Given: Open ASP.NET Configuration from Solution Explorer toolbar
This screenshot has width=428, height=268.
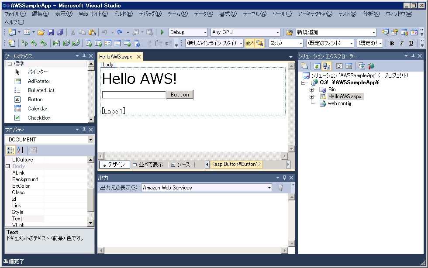Looking at the screenshot, I should pos(371,66).
